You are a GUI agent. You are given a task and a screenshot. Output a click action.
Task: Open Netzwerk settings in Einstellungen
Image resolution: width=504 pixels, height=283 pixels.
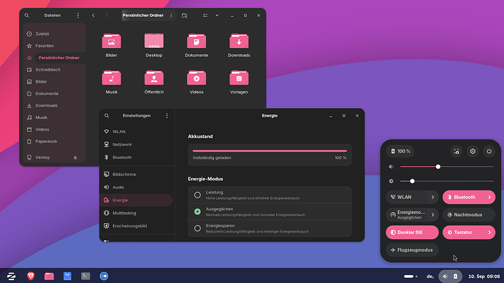(x=137, y=144)
